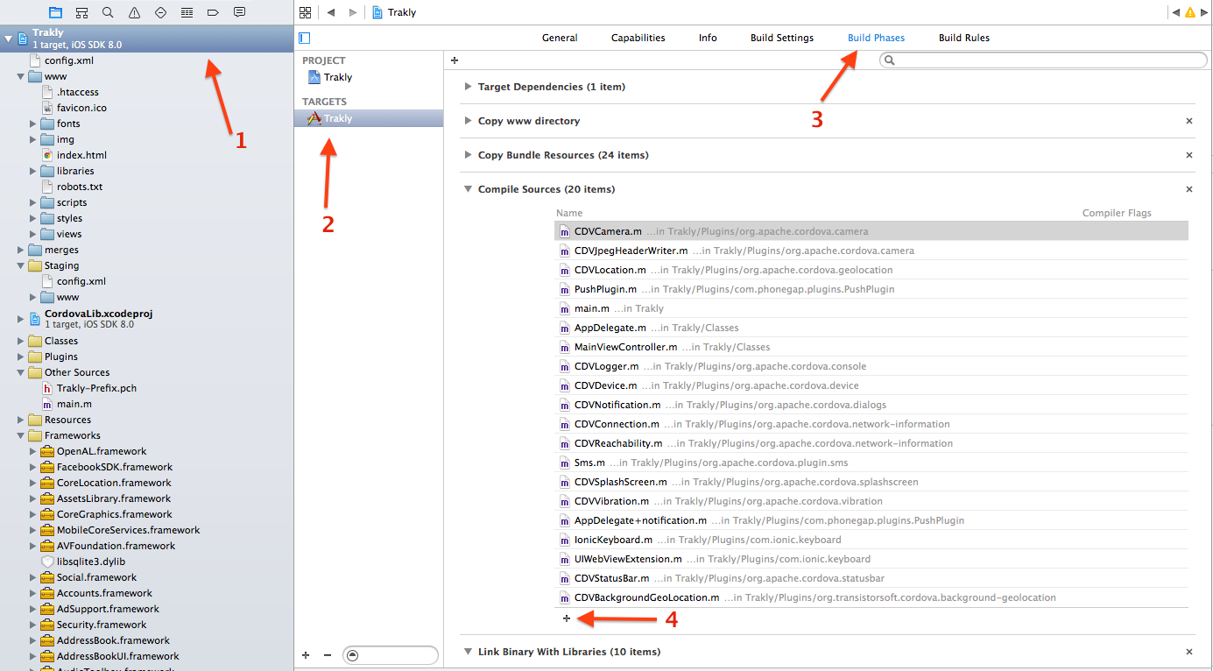Image resolution: width=1213 pixels, height=671 pixels.
Task: Select CDVCamera.m in Compile Sources
Action: pos(871,231)
